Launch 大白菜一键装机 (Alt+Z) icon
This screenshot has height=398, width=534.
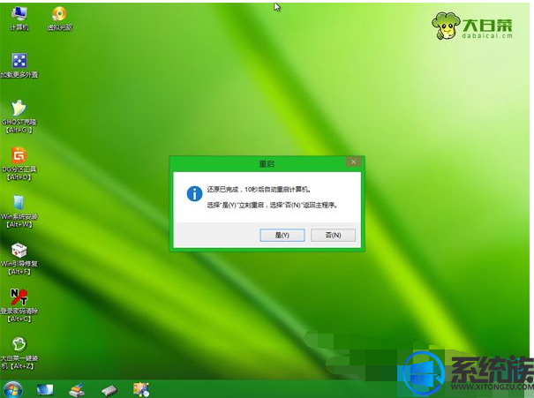click(x=19, y=353)
